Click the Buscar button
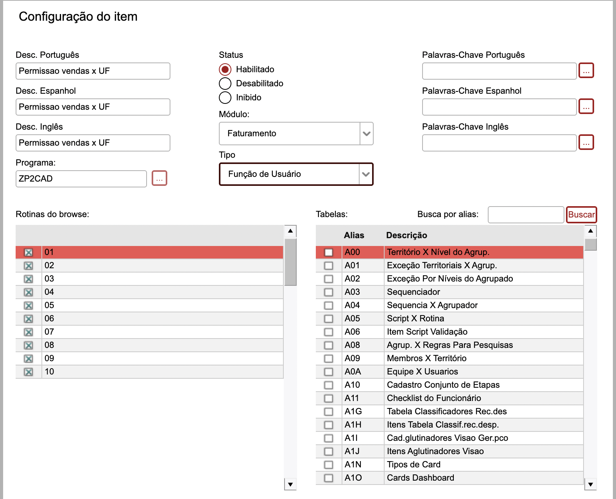Image resolution: width=616 pixels, height=499 pixels. (582, 215)
